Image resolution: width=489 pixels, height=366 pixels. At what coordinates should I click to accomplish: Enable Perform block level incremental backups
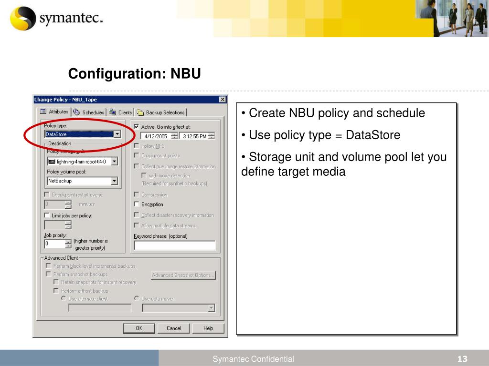(x=48, y=266)
